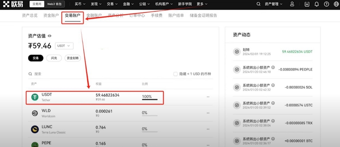Click the info icon on the TRX entry

coord(273,121)
